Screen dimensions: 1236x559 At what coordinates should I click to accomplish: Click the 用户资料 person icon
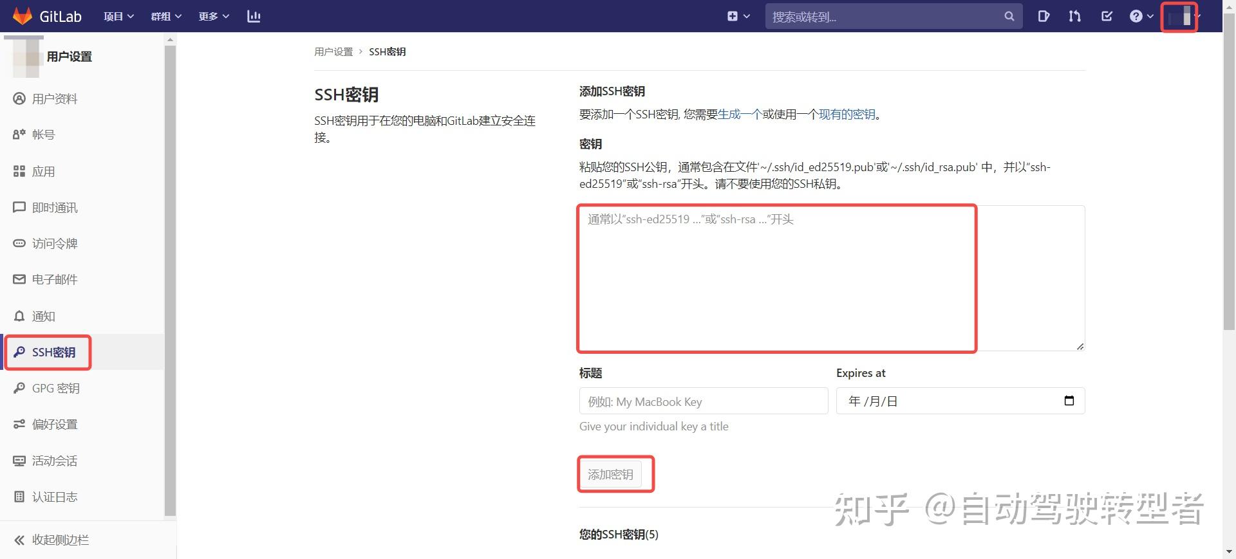pyautogui.click(x=19, y=98)
